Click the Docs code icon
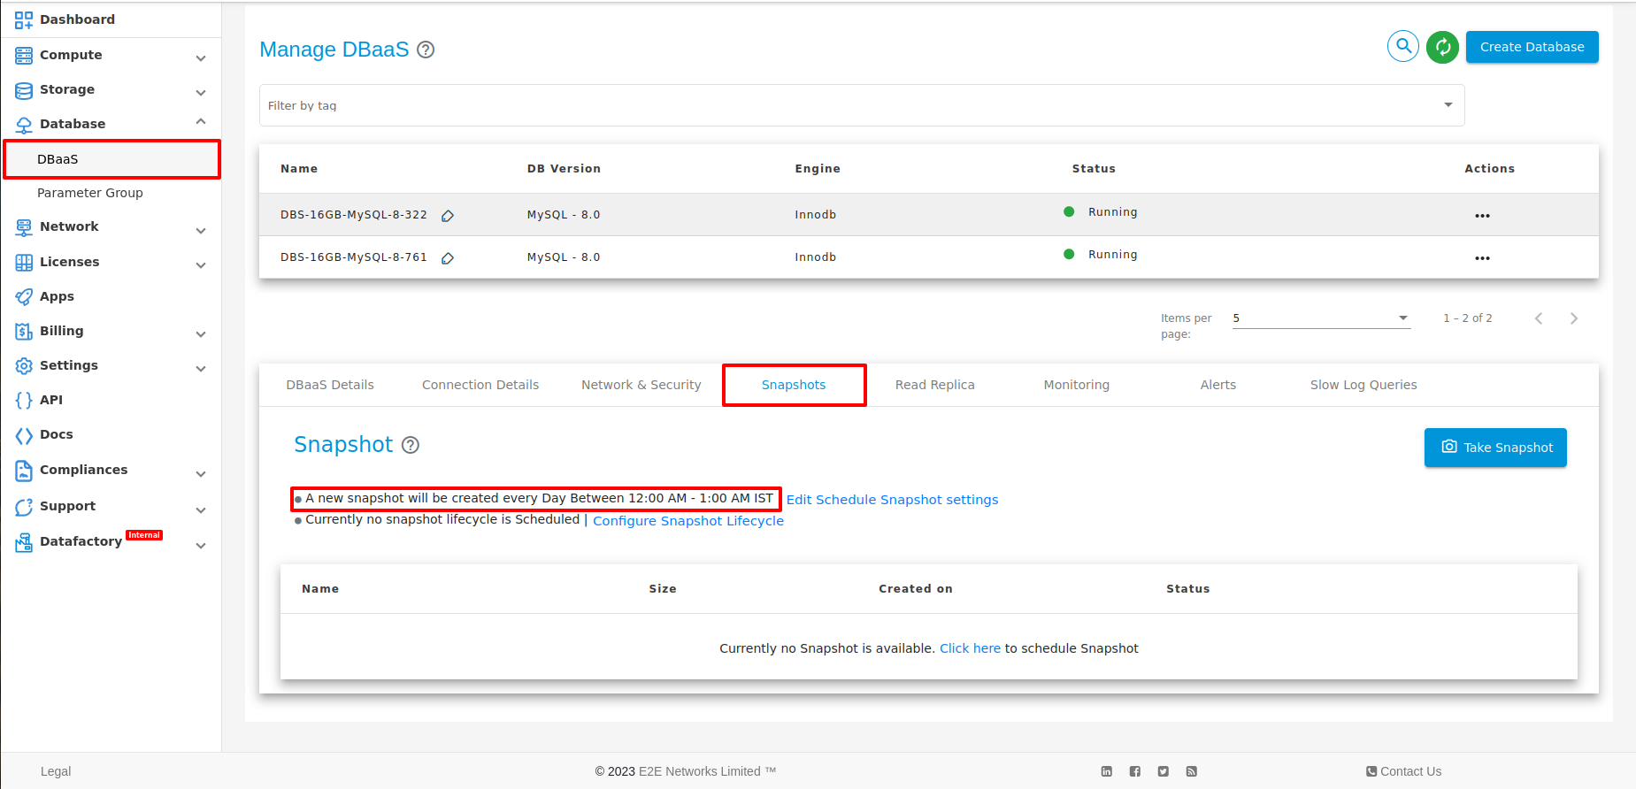This screenshot has width=1636, height=789. 24,435
